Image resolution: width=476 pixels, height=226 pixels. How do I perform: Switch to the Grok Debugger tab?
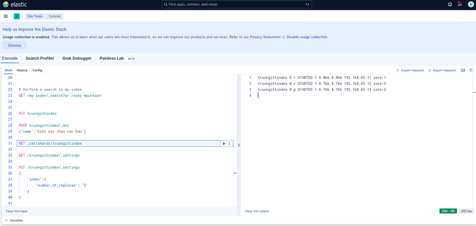click(77, 59)
